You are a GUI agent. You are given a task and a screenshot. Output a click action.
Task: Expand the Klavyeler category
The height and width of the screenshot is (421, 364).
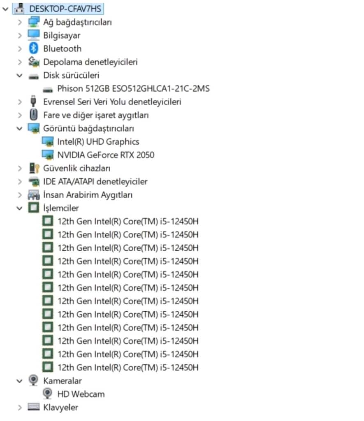click(19, 407)
